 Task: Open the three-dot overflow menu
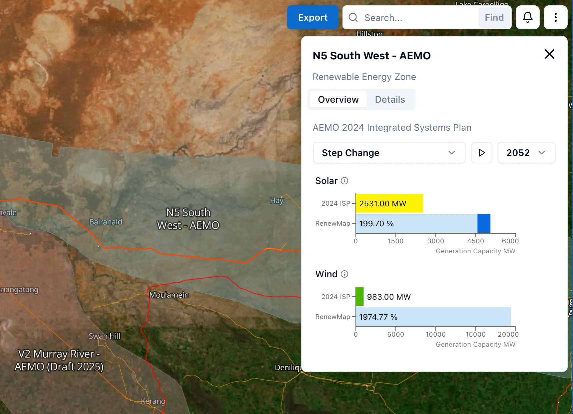[555, 17]
